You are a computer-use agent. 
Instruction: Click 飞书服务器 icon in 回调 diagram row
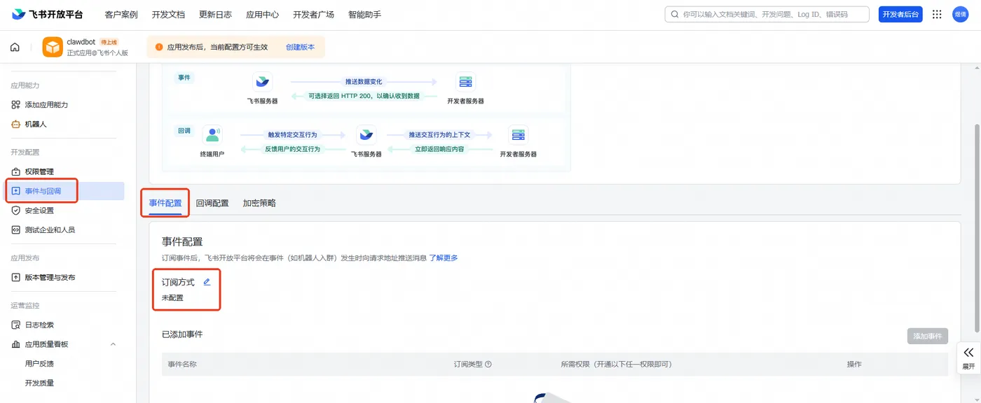tap(366, 135)
